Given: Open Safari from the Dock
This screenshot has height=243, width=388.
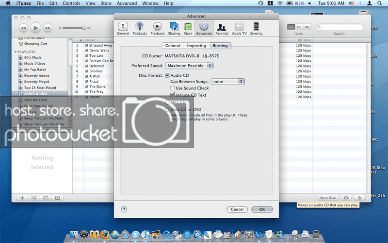Looking at the screenshot, I should coord(125,234).
